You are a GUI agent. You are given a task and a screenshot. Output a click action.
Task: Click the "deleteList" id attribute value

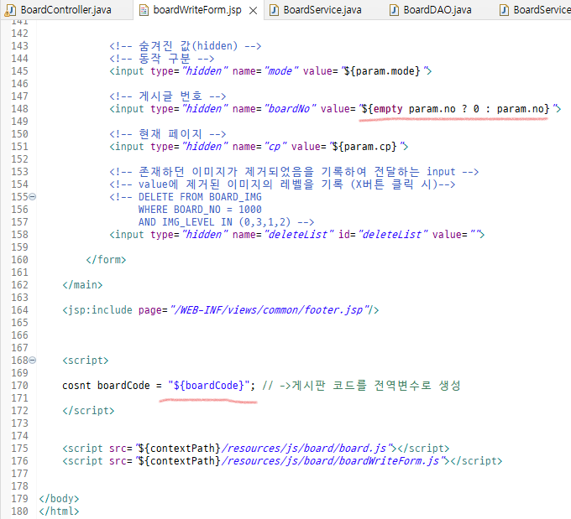393,235
